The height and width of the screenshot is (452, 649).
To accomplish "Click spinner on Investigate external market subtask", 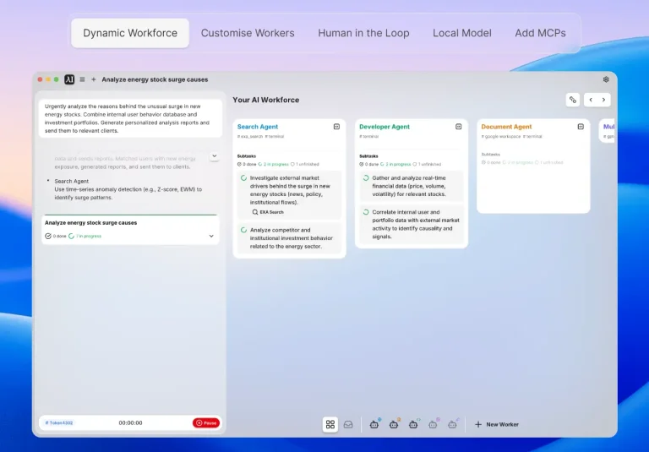I will (x=243, y=178).
